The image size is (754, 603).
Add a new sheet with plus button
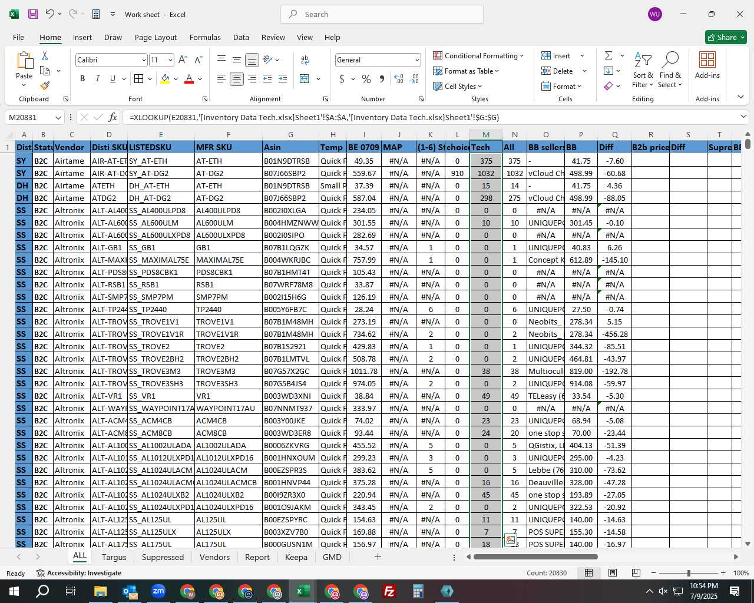coord(378,556)
